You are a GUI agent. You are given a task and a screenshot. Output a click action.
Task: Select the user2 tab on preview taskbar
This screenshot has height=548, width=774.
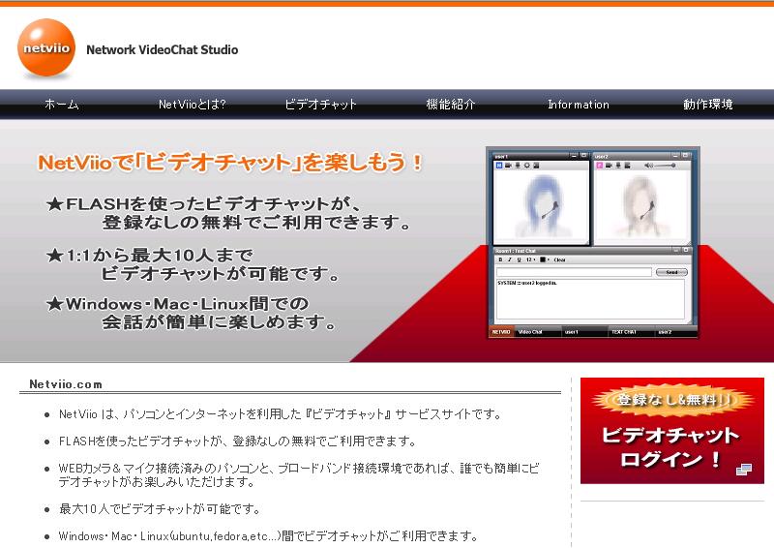pyautogui.click(x=676, y=332)
